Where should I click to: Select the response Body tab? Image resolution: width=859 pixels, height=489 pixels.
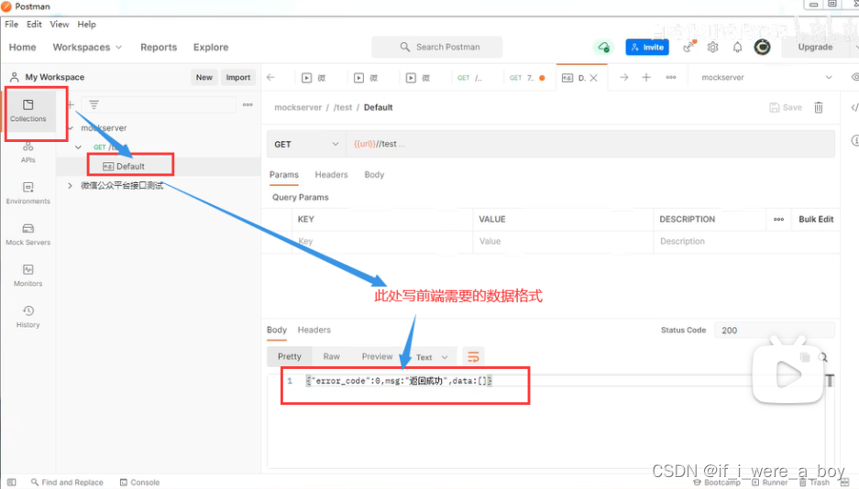point(277,330)
